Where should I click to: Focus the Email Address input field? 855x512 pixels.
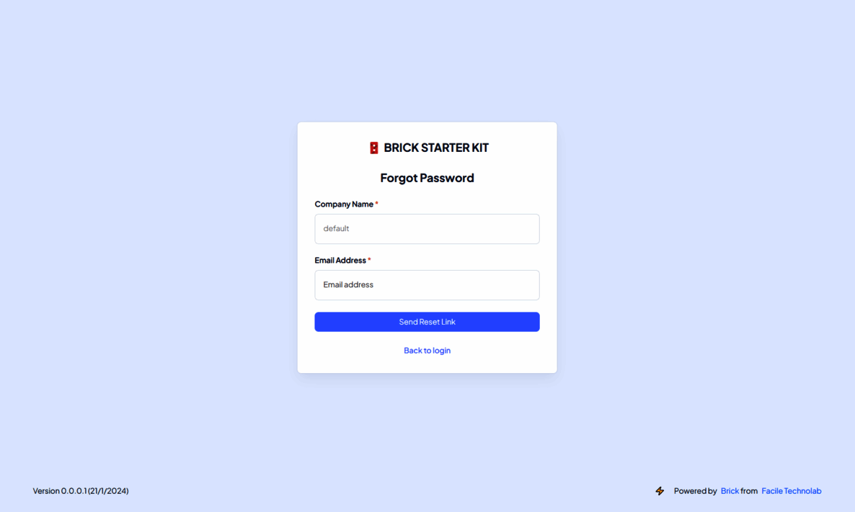coord(427,285)
